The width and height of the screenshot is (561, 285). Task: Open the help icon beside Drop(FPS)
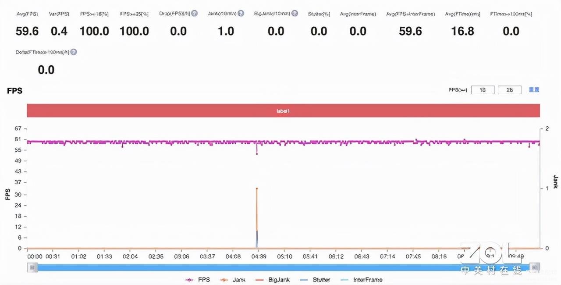[x=195, y=14]
